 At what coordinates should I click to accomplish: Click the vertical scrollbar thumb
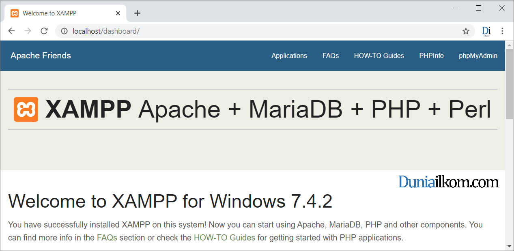point(509,84)
